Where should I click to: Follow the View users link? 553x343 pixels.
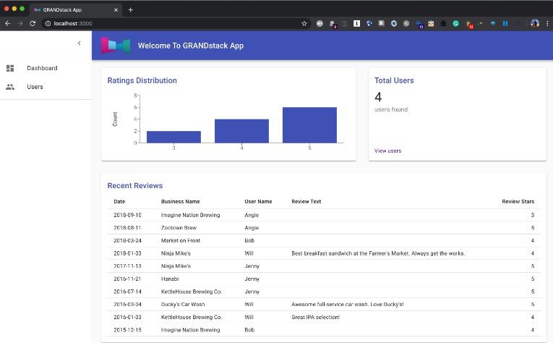[387, 151]
